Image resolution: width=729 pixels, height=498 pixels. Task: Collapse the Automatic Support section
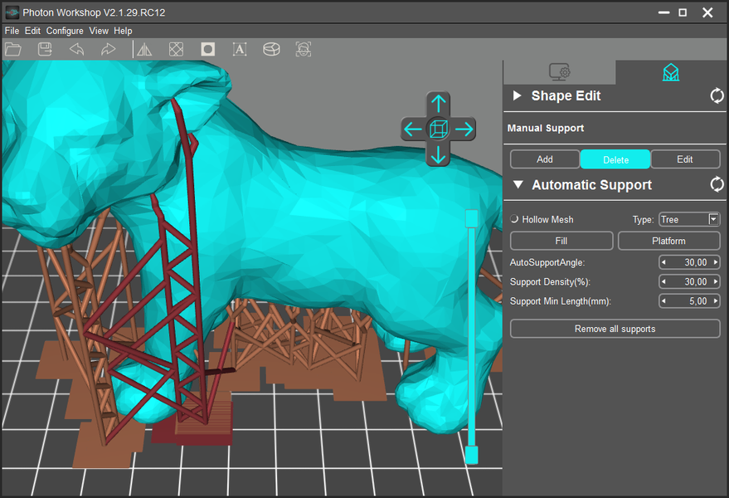point(518,184)
